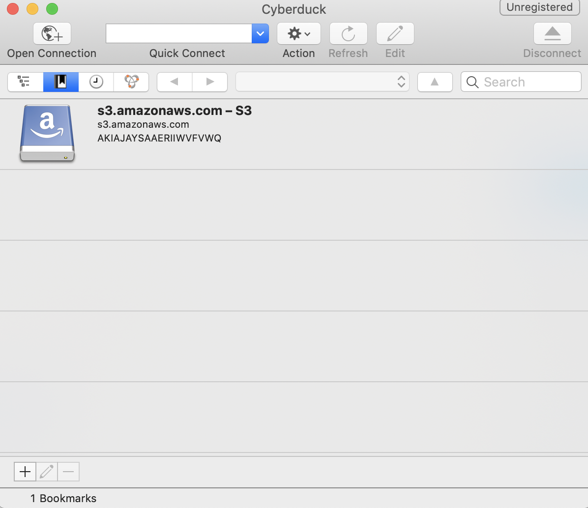Click the Search field
This screenshot has height=508, width=588.
pyautogui.click(x=521, y=82)
